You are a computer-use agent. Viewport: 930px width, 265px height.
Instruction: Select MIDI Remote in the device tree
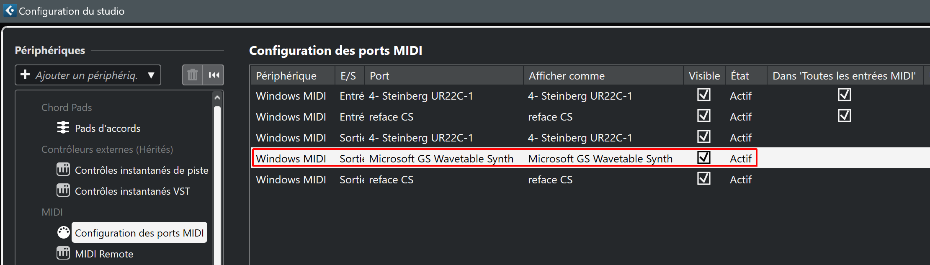click(104, 253)
